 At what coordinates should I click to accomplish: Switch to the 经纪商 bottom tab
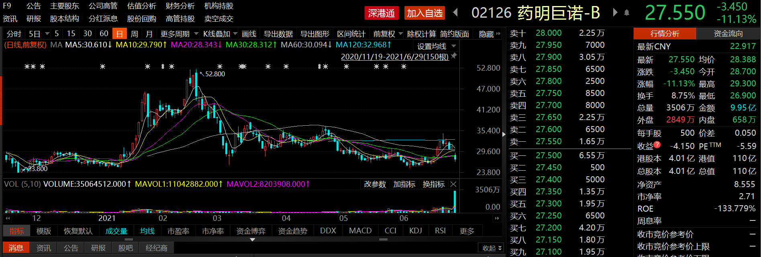pos(157,248)
